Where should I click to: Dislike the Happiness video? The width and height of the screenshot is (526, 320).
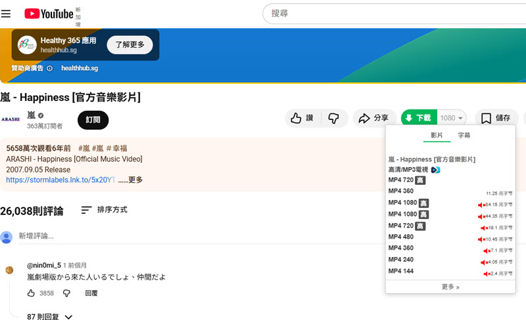click(x=333, y=118)
